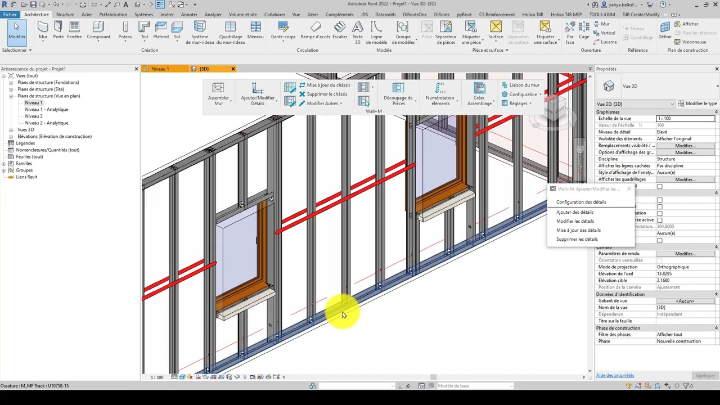
Task: Click the Porte door tool
Action: coord(58,30)
